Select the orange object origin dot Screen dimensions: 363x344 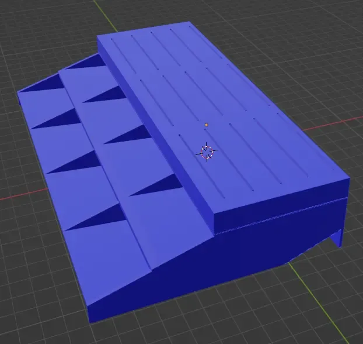pos(206,125)
